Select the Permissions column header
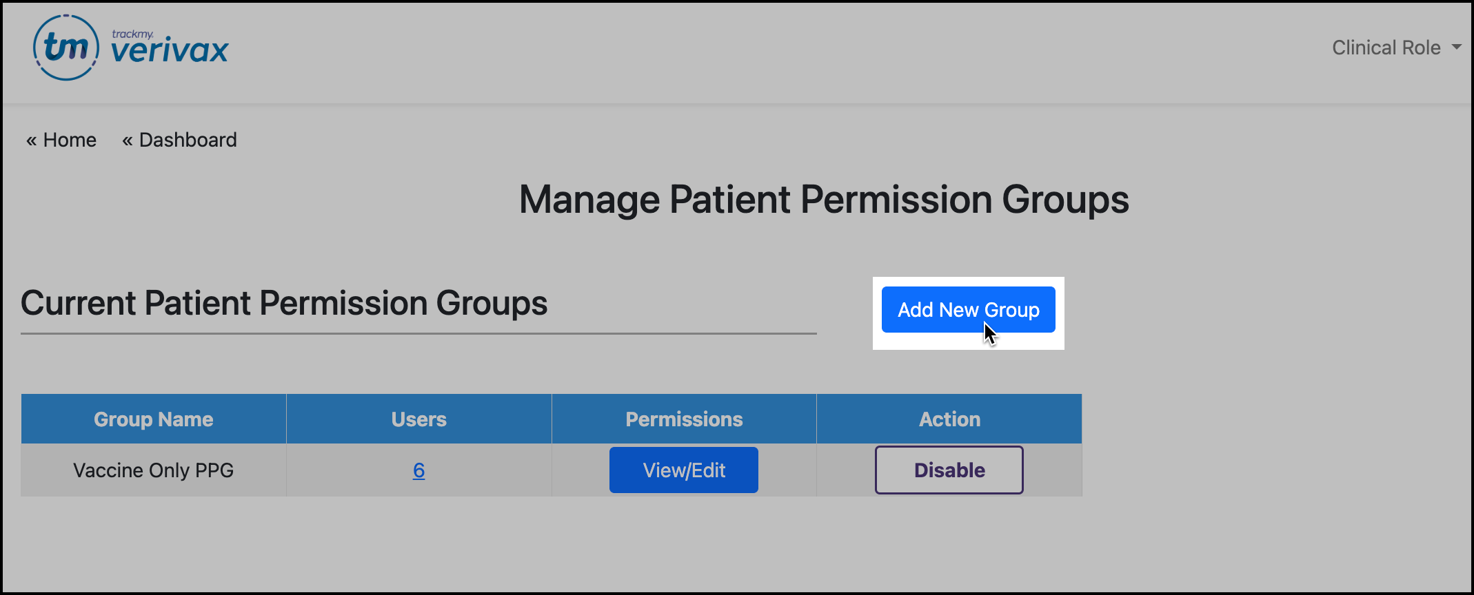The height and width of the screenshot is (595, 1474). (684, 419)
